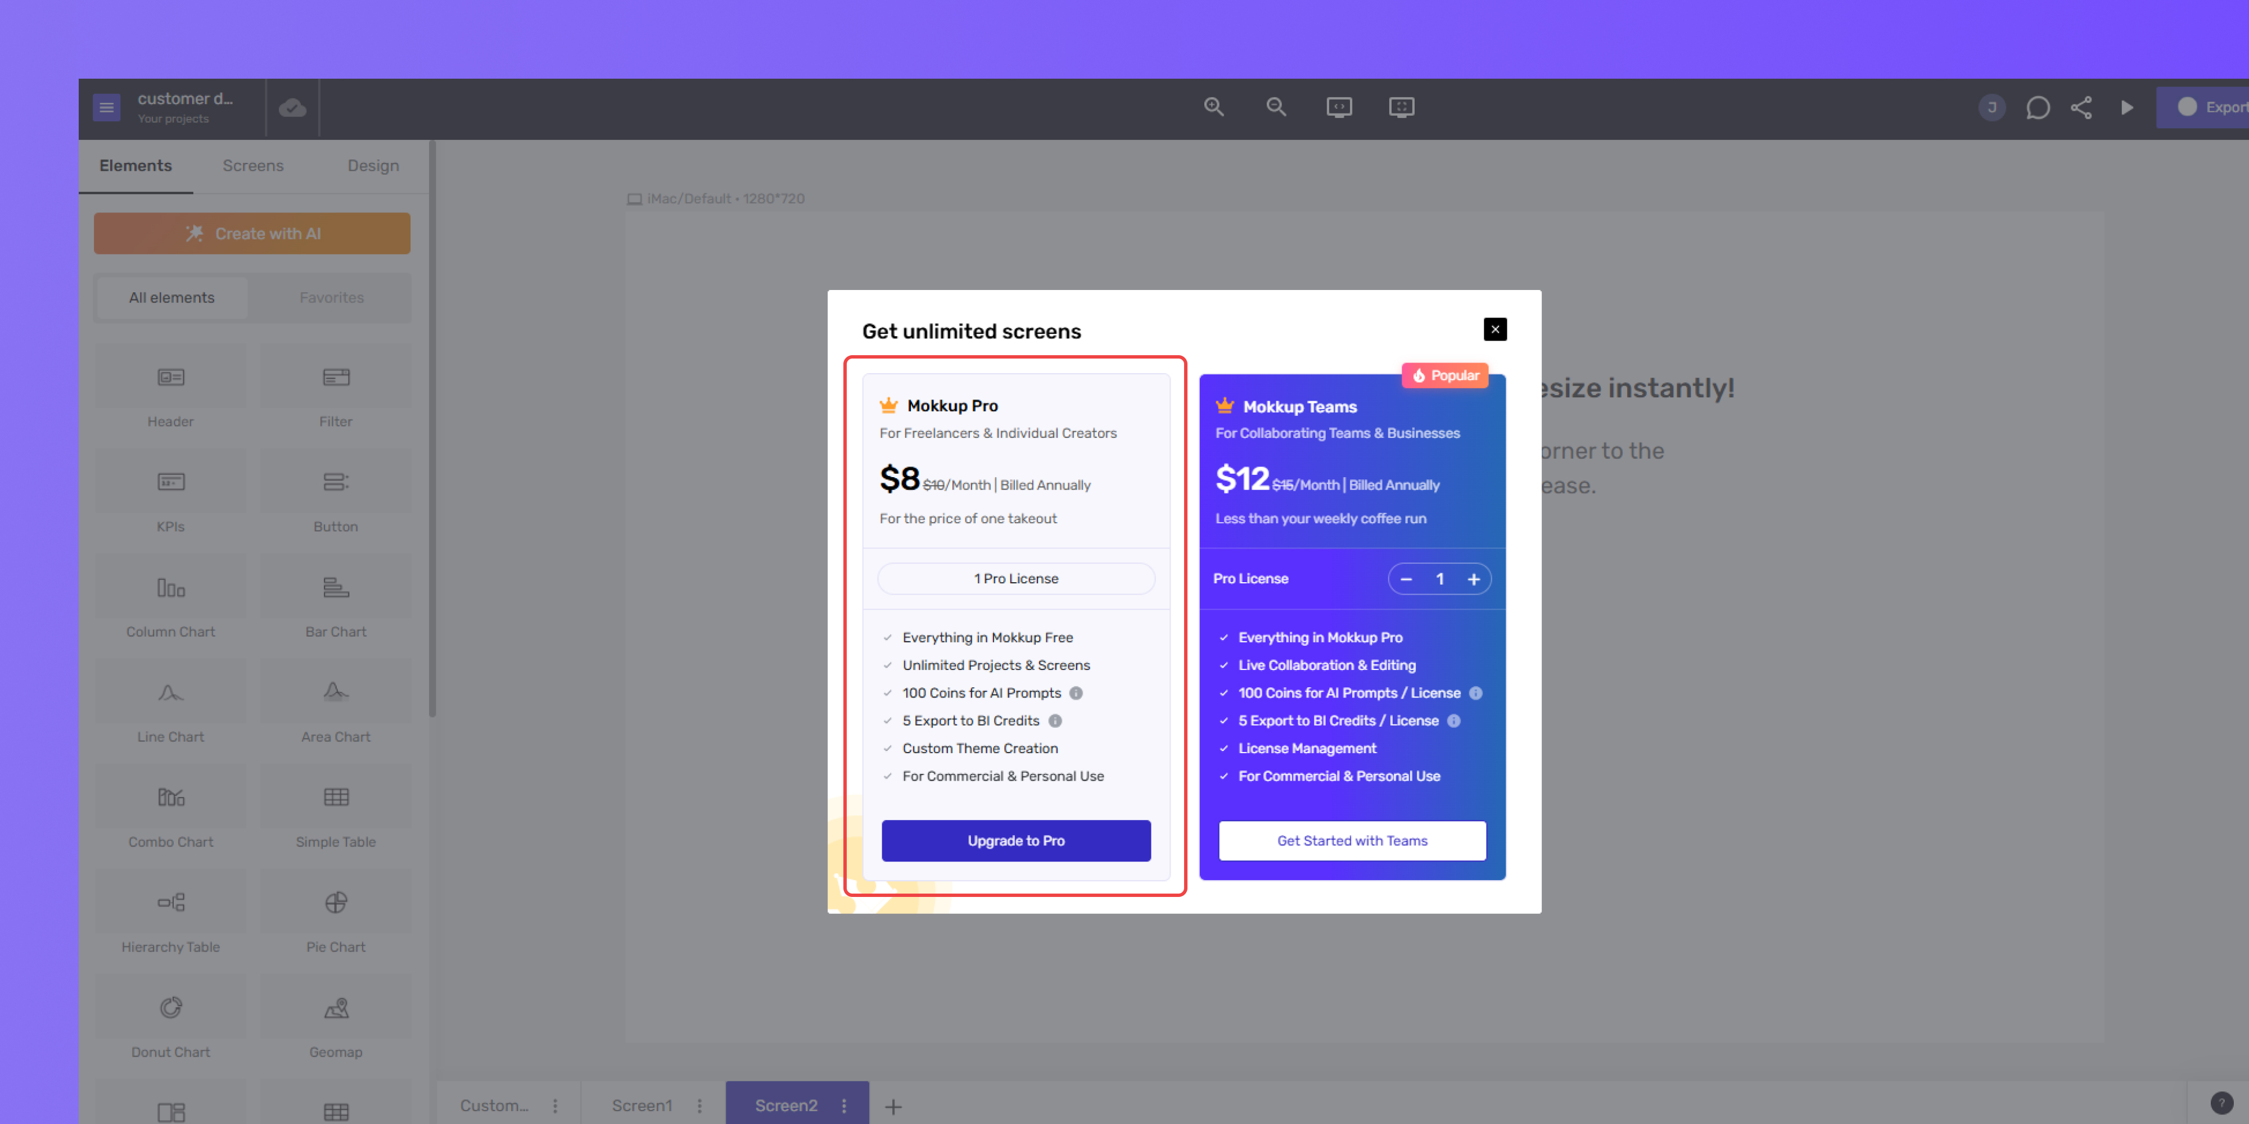Click the Mokkup Teams plan title

click(1300, 407)
